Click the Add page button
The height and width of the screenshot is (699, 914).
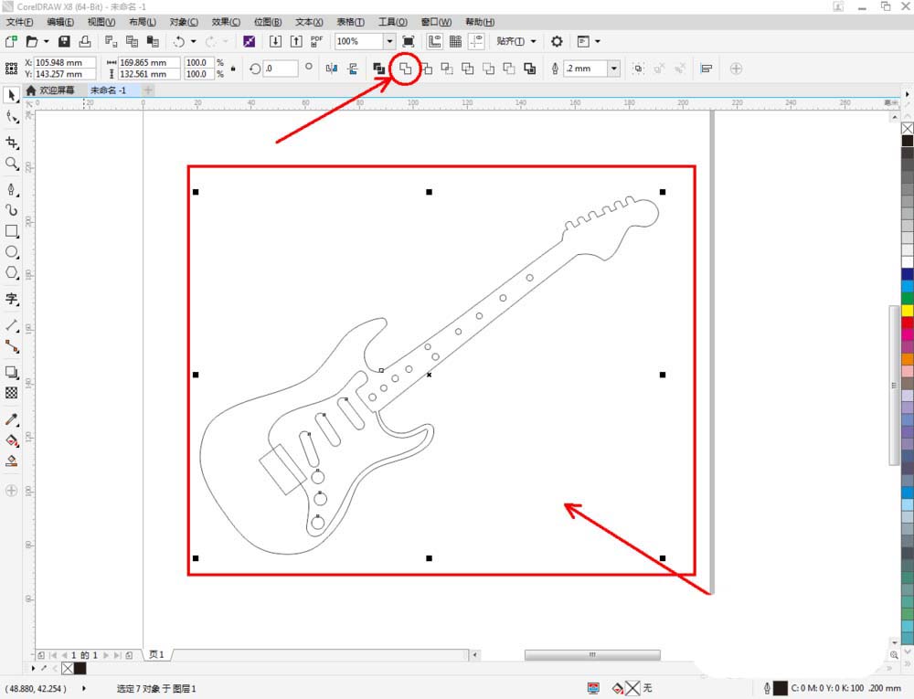129,655
